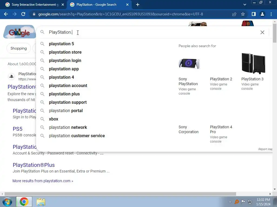Screen dimensions: 277x207
Task: Click the Google doodle logo
Action: (x=19, y=32)
